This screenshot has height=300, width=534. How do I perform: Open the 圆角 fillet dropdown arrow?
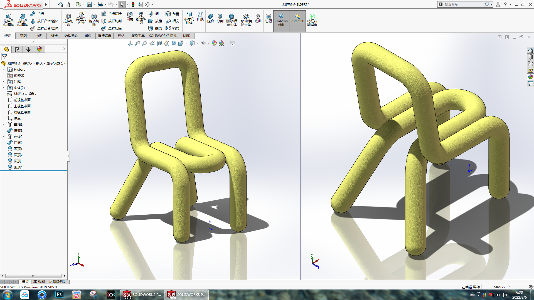pos(130,29)
